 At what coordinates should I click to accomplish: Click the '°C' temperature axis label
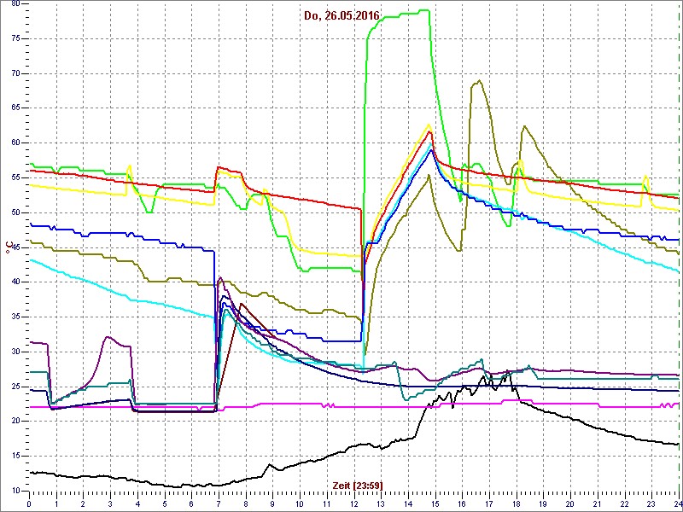[x=8, y=247]
